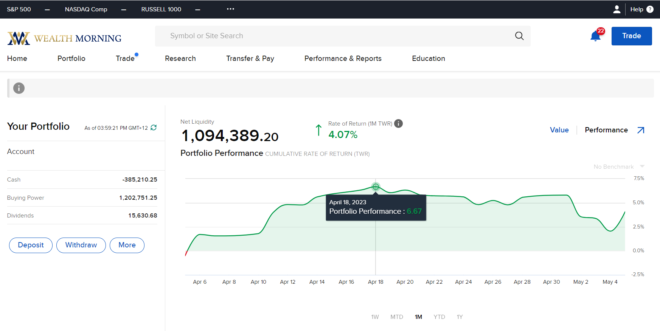
Task: Click the Symbol or Site Search field
Action: click(333, 36)
